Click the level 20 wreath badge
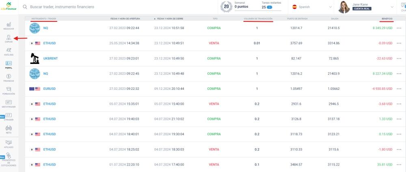 pyautogui.click(x=226, y=7)
